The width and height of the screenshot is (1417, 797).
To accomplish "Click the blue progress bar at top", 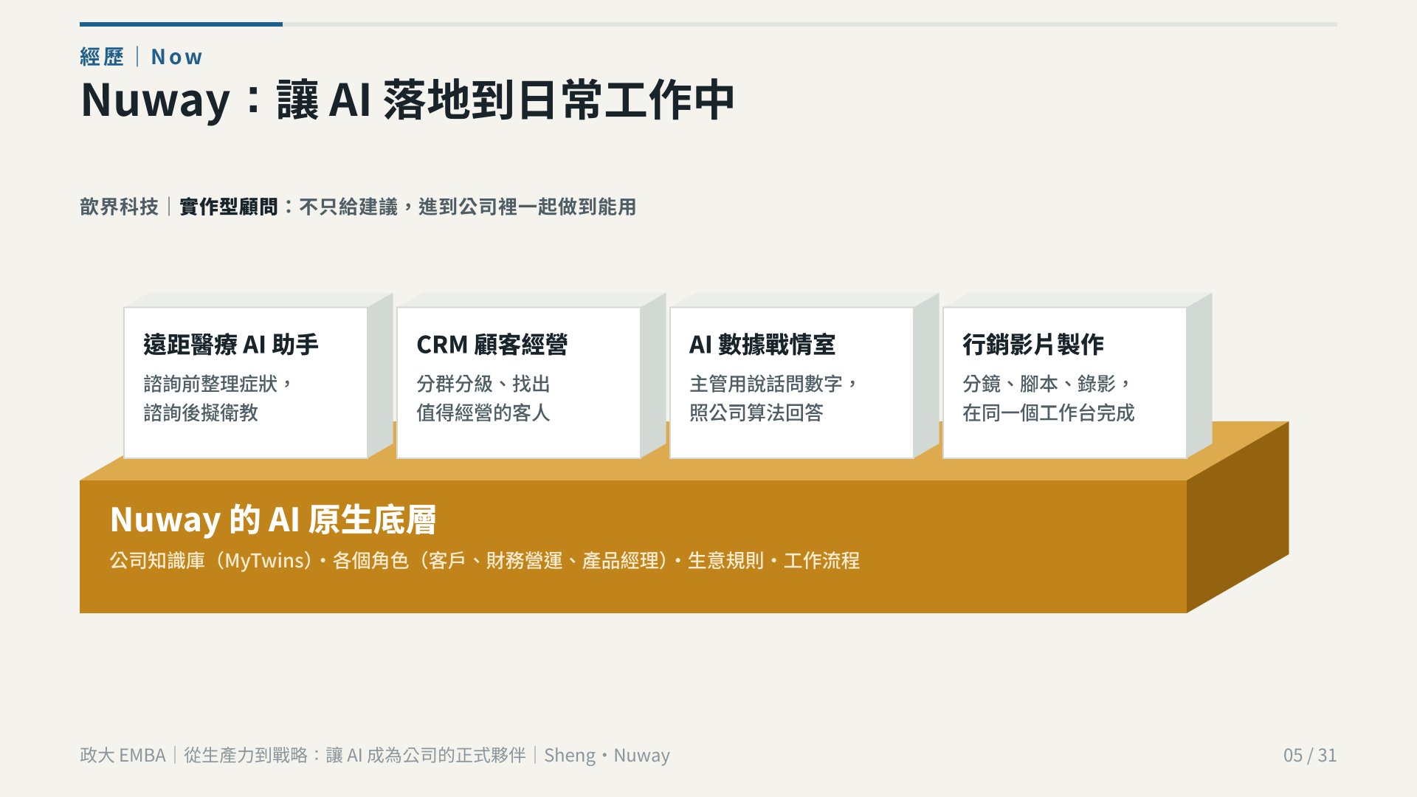I will coord(181,24).
